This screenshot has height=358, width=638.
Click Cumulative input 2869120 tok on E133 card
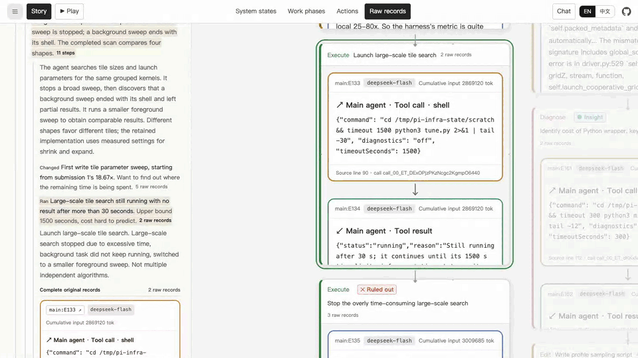456,83
